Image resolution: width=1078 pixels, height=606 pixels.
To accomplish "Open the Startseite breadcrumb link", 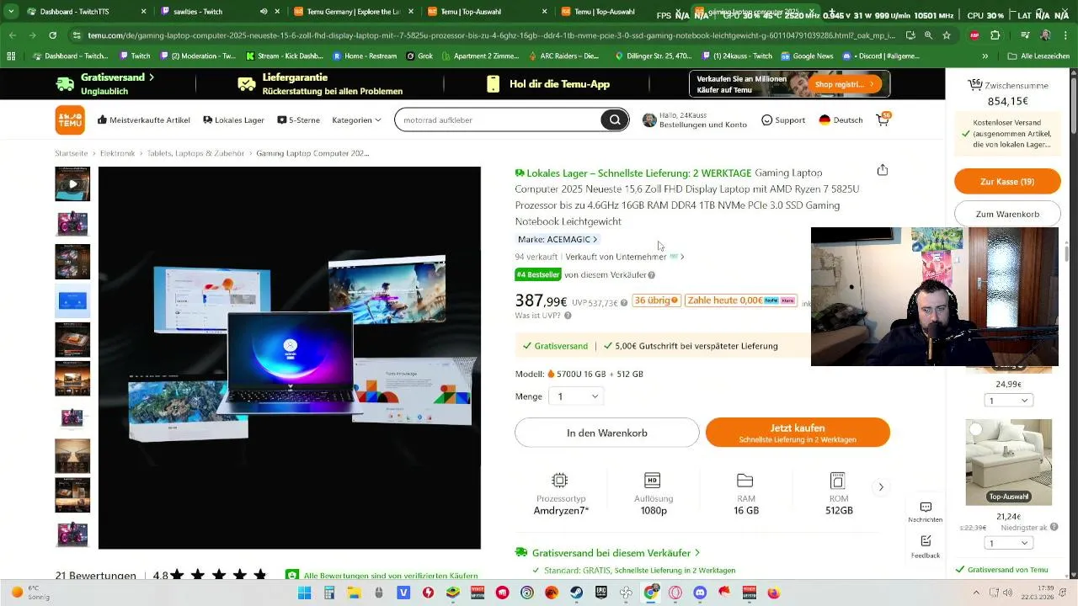I will click(72, 153).
